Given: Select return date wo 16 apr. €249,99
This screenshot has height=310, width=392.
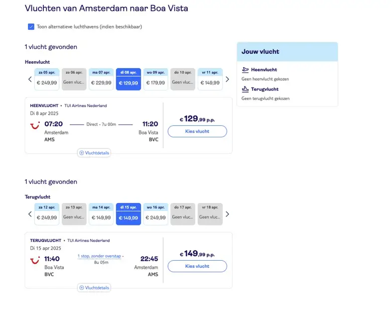Looking at the screenshot, I should tap(155, 214).
